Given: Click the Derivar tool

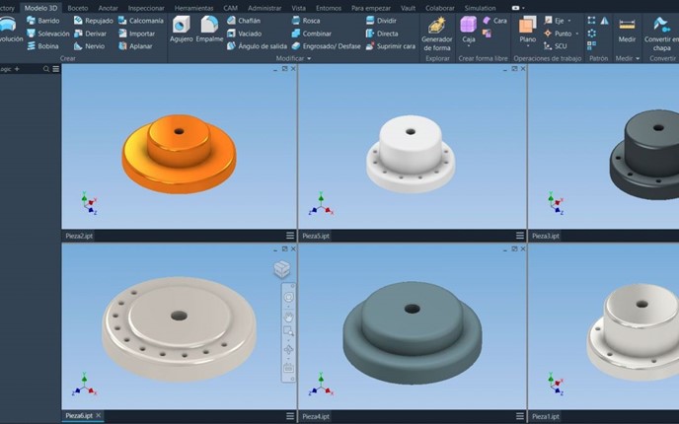Looking at the screenshot, I should pos(90,34).
